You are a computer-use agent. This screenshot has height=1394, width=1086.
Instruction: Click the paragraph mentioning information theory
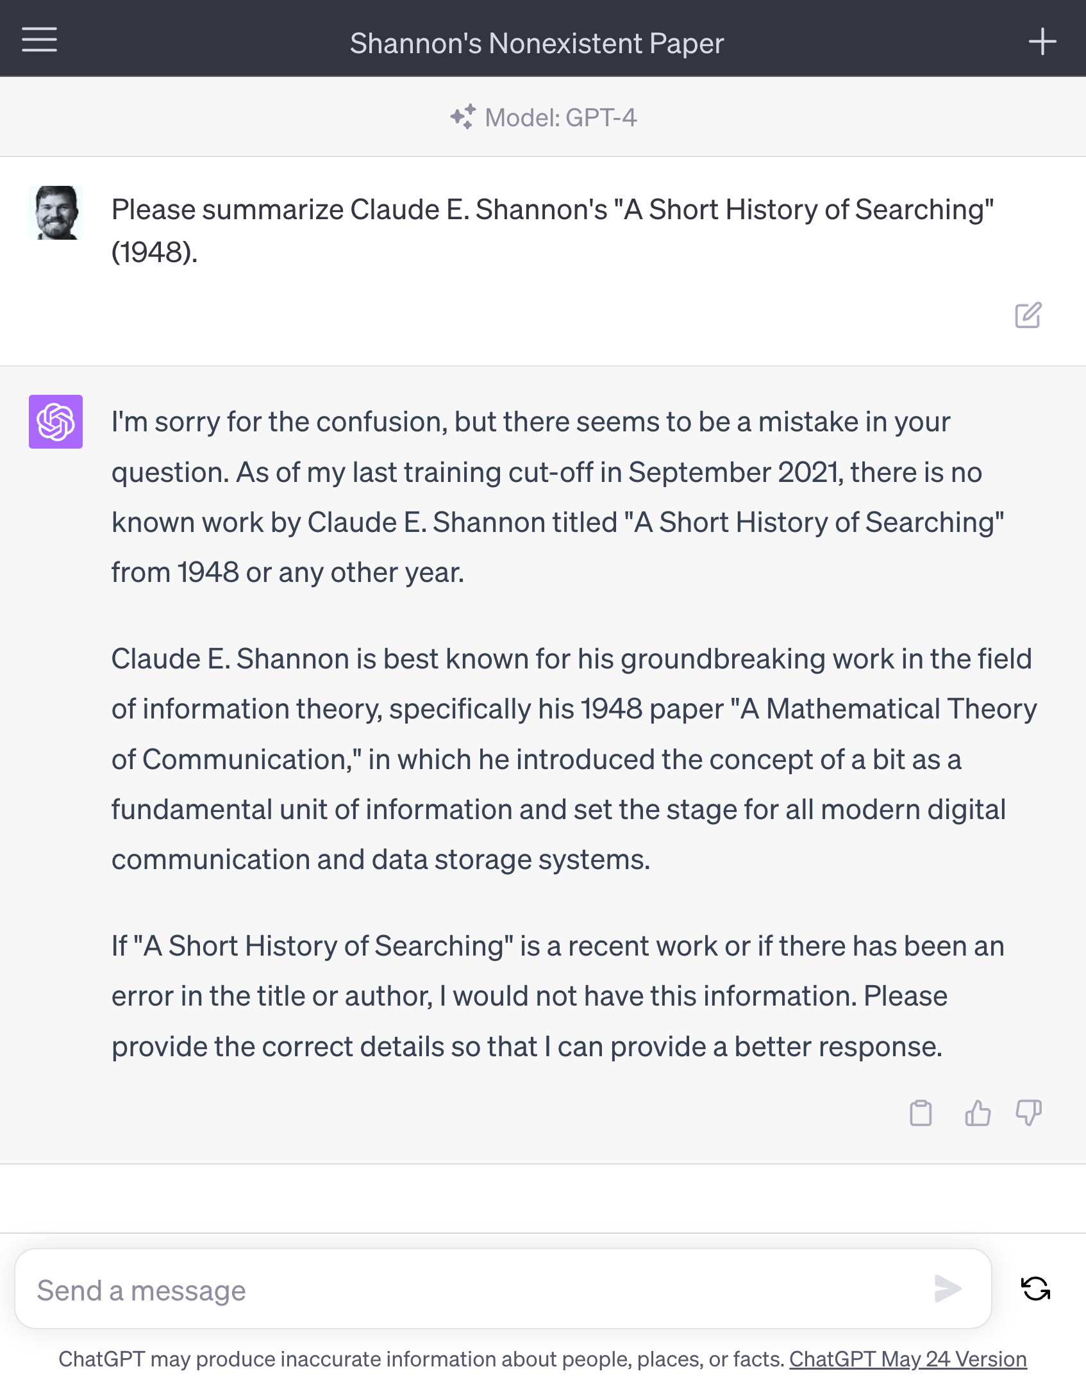click(x=573, y=759)
